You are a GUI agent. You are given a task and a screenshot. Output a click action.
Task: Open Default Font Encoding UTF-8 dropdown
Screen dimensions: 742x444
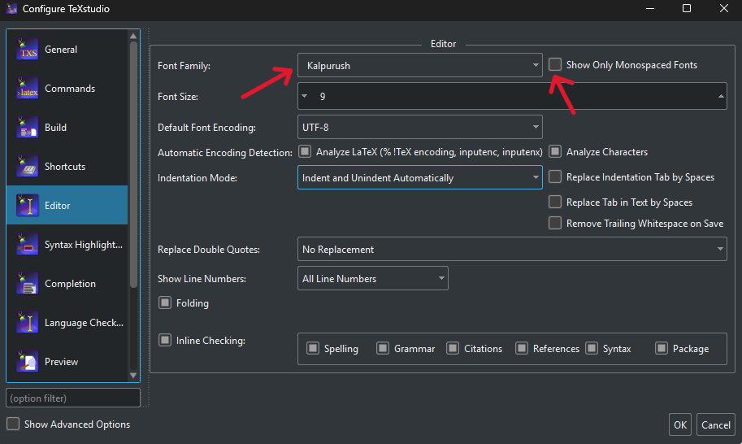[x=419, y=127]
